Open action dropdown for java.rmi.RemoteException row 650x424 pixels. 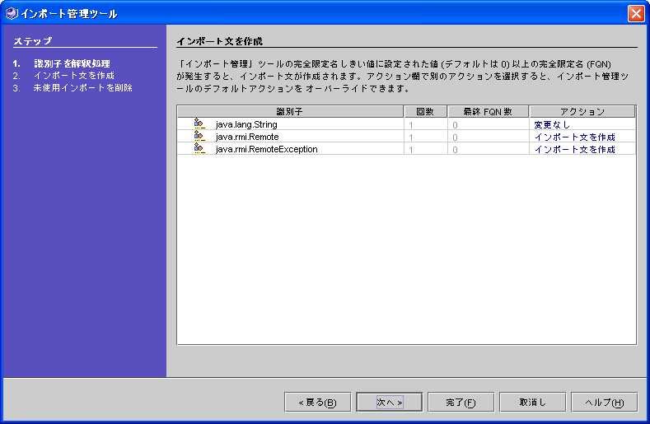point(582,149)
